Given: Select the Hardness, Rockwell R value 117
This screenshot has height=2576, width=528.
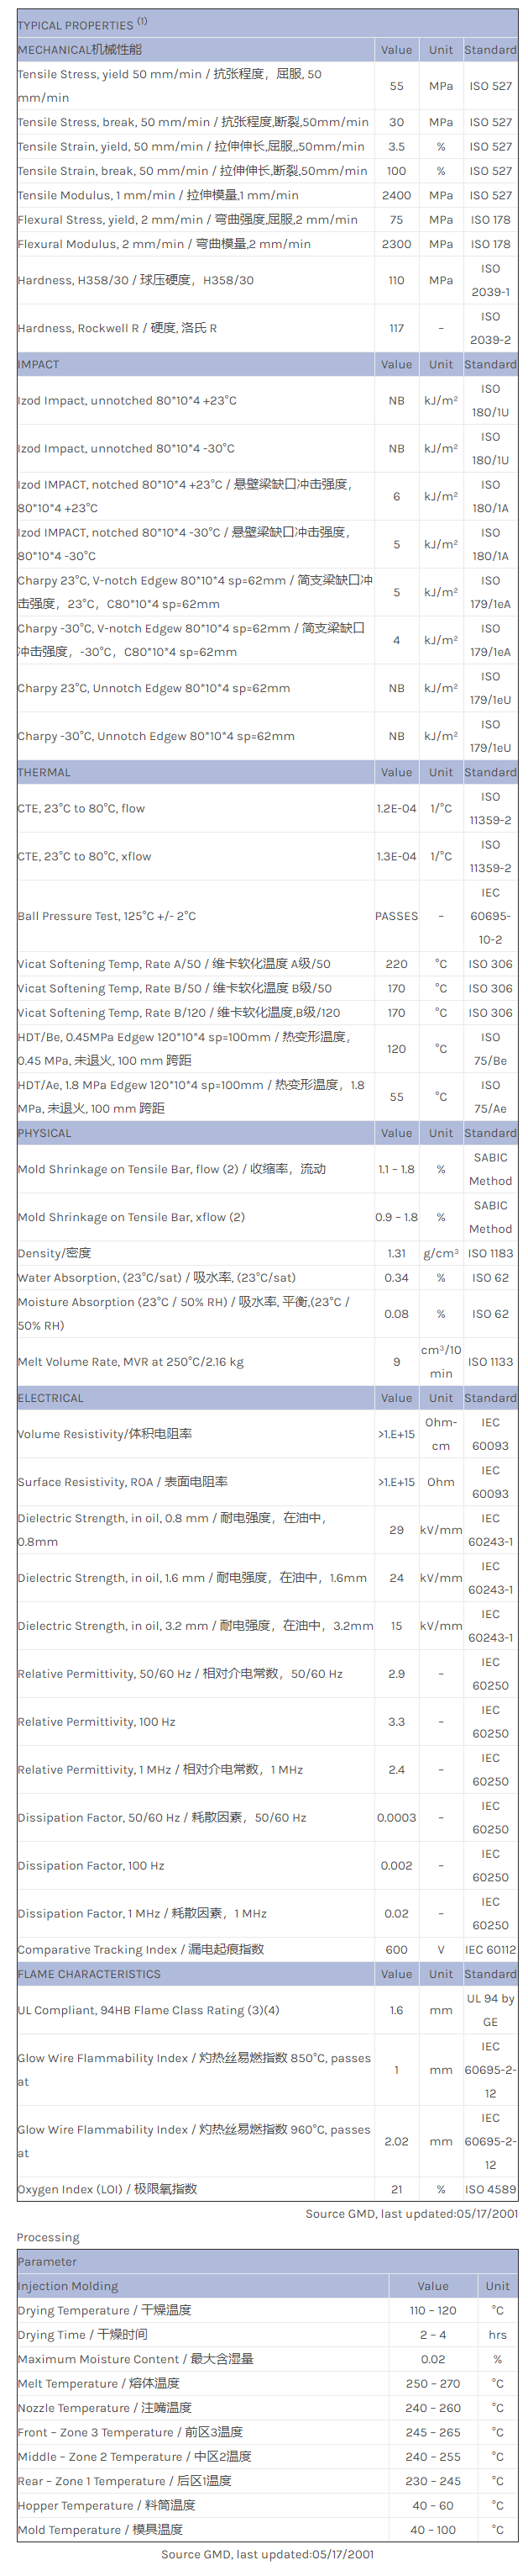Looking at the screenshot, I should point(396,328).
